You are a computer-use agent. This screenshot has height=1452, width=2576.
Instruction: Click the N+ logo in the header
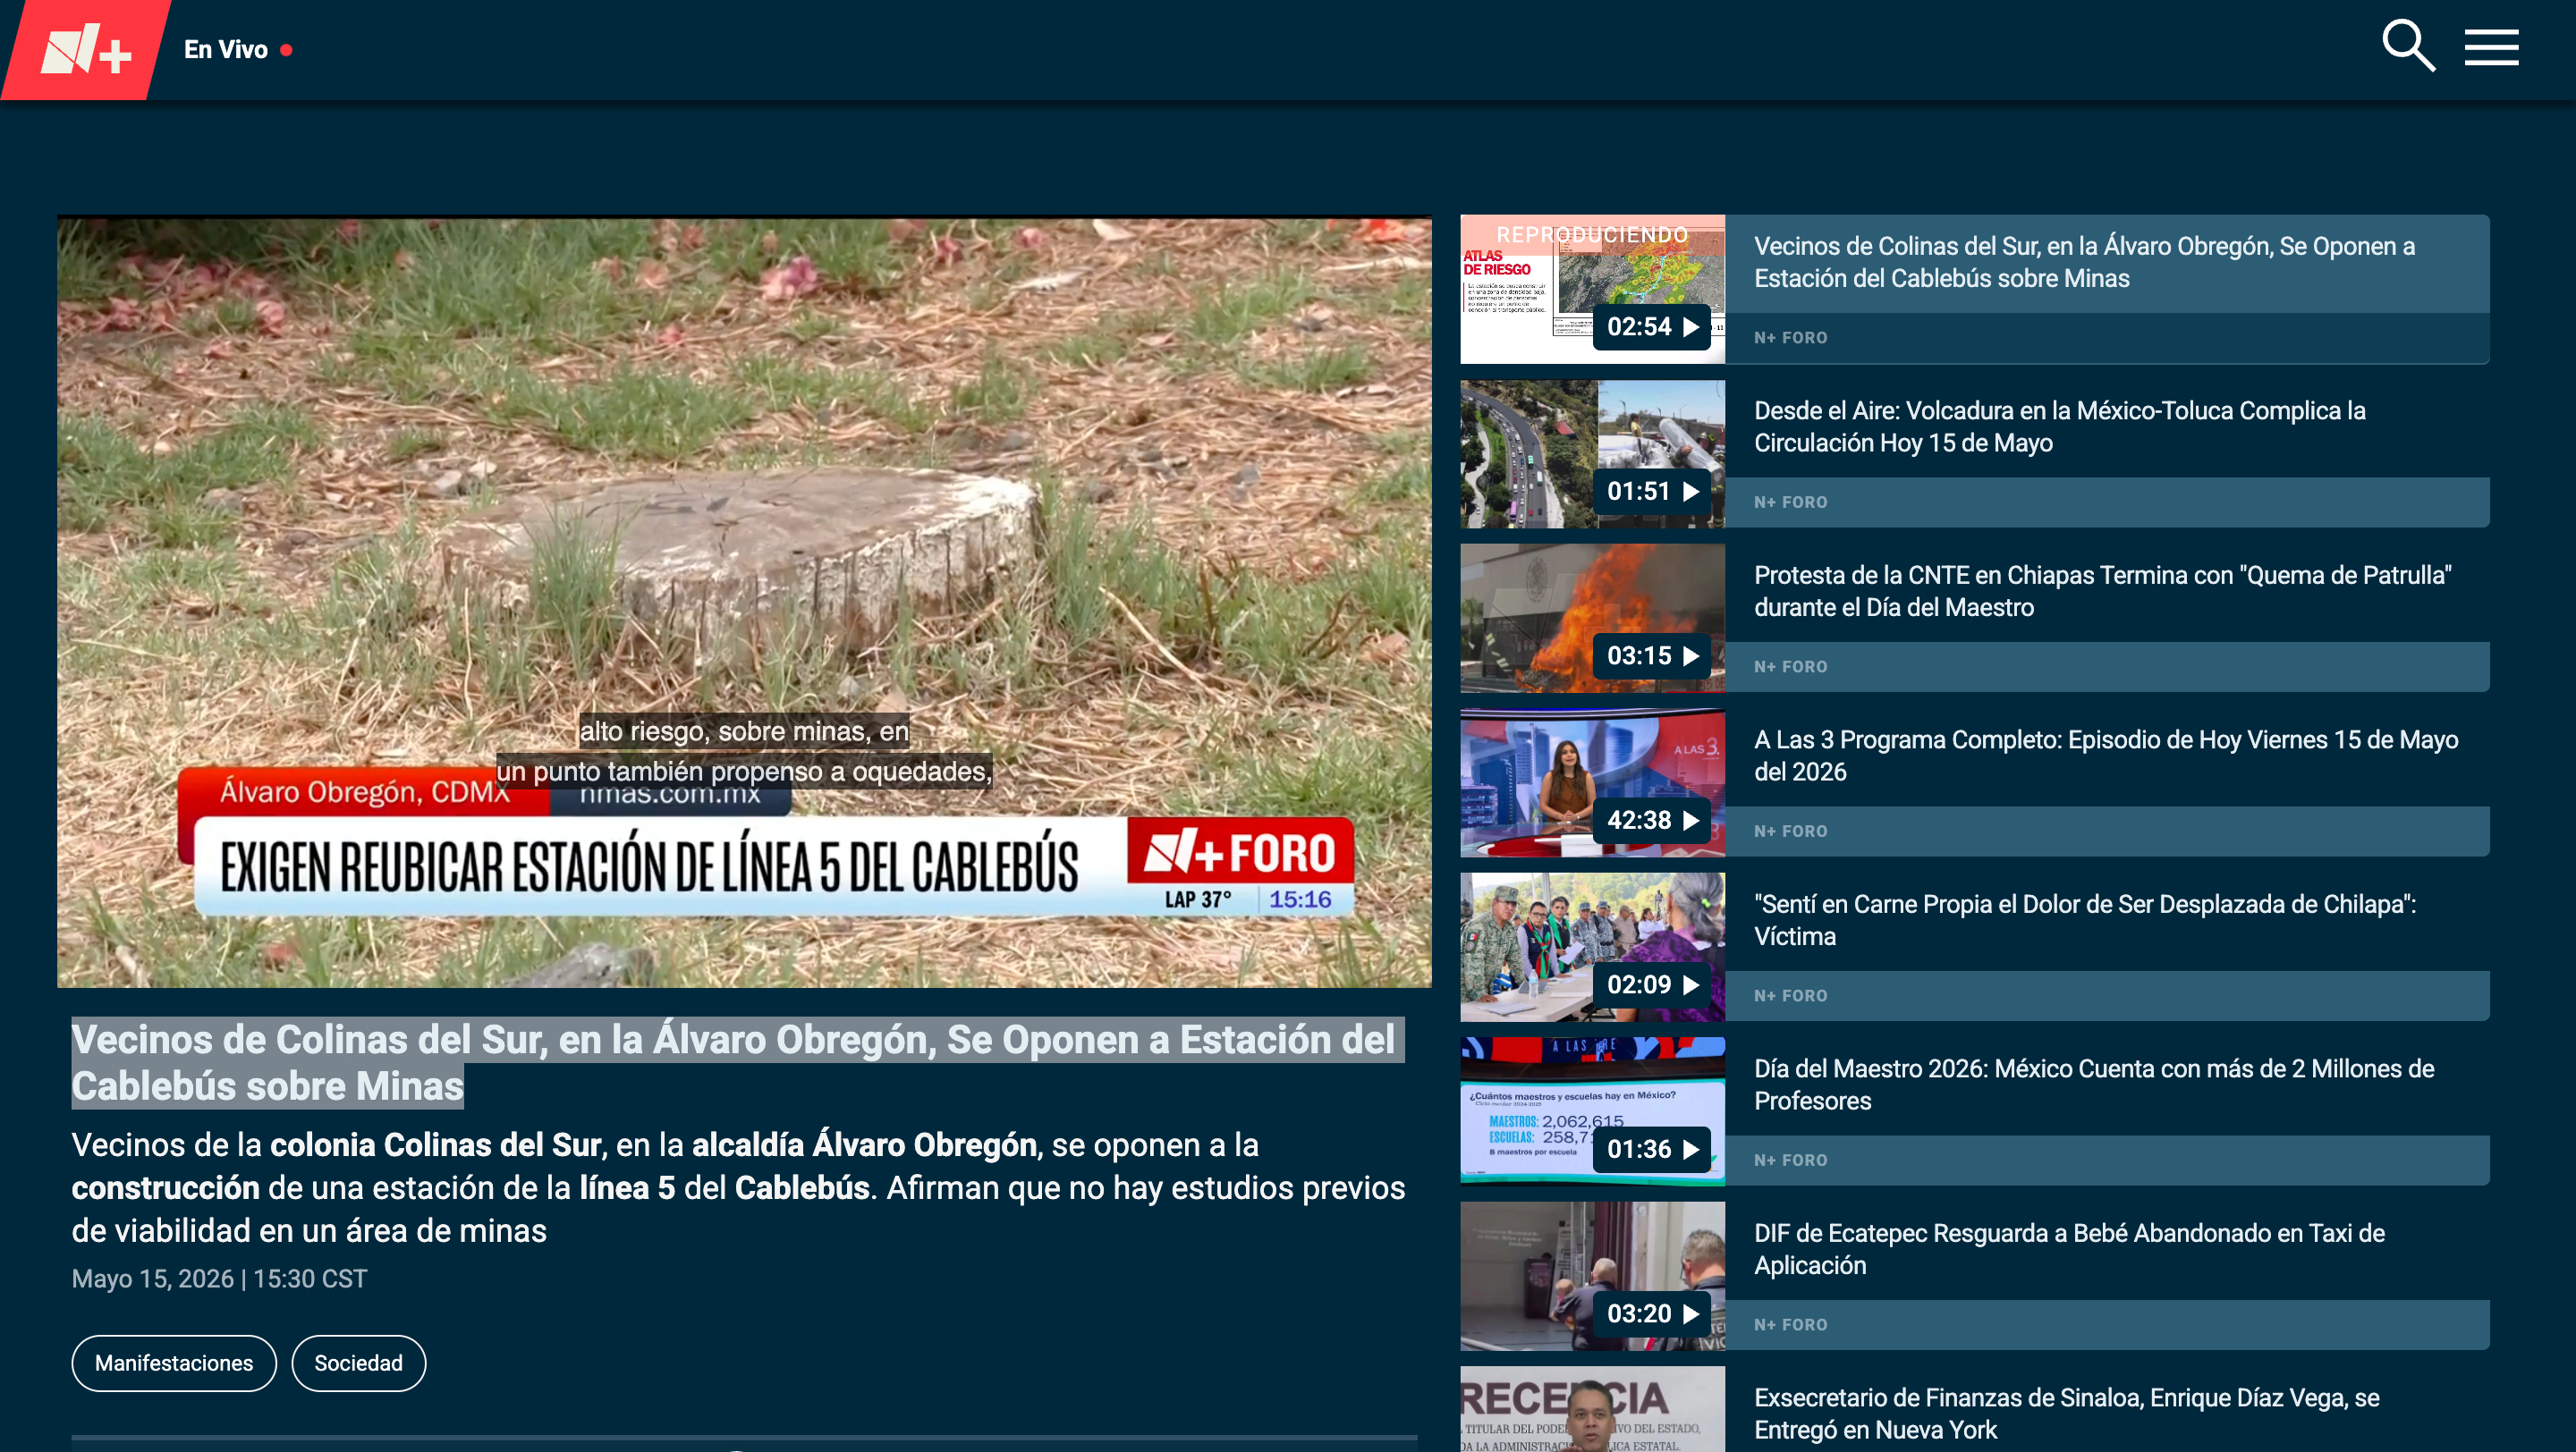[86, 50]
